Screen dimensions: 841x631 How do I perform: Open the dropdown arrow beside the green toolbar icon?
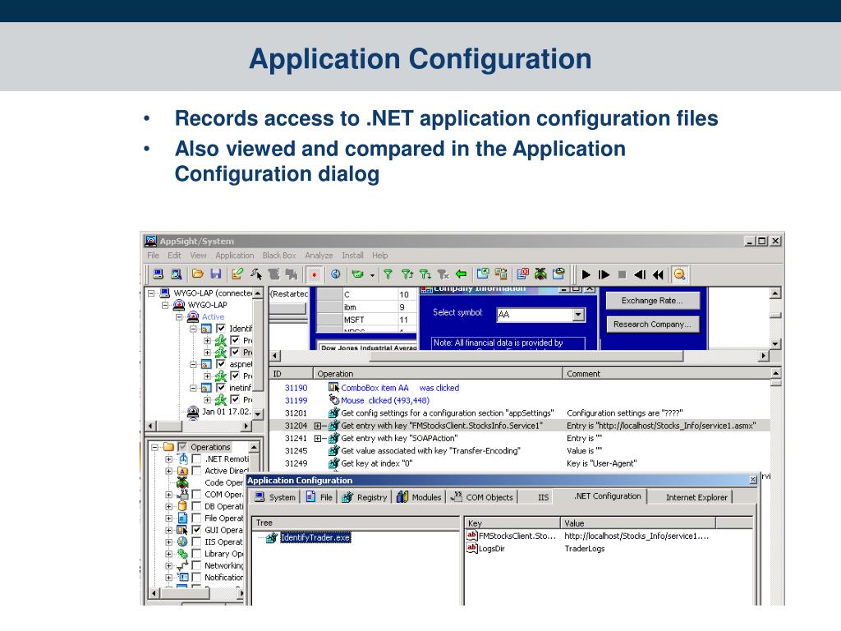coord(372,275)
